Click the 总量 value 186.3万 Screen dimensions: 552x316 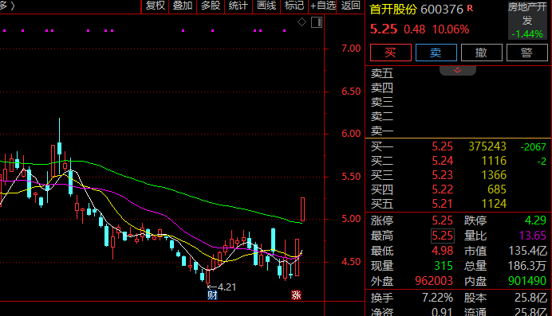[527, 266]
